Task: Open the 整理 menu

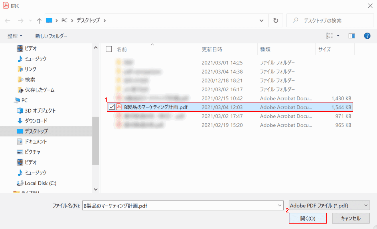Action: pos(15,36)
